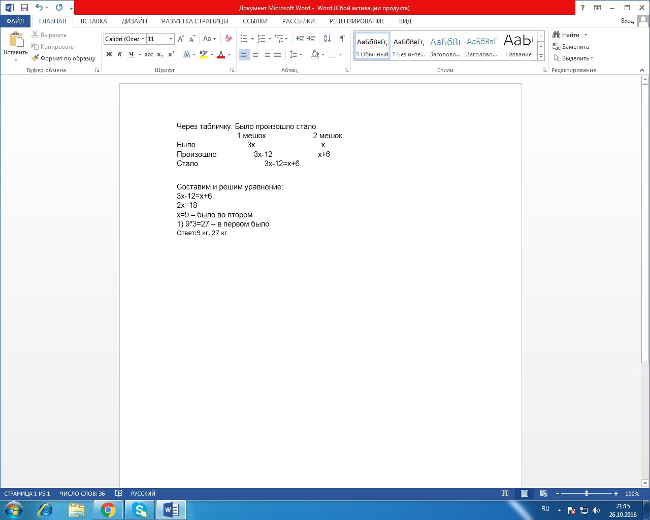Activate Формат по образцу painter

[63, 58]
